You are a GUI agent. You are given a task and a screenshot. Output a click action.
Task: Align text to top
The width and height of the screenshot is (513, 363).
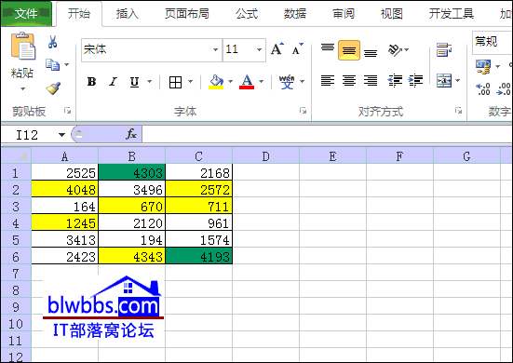coord(327,47)
